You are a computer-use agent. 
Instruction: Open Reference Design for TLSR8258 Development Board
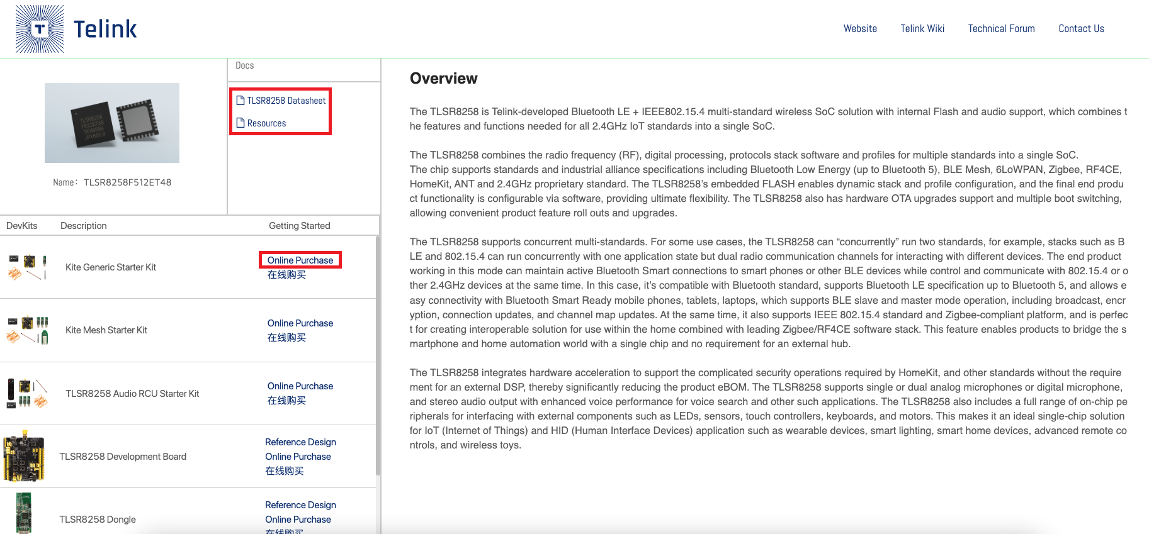(300, 442)
